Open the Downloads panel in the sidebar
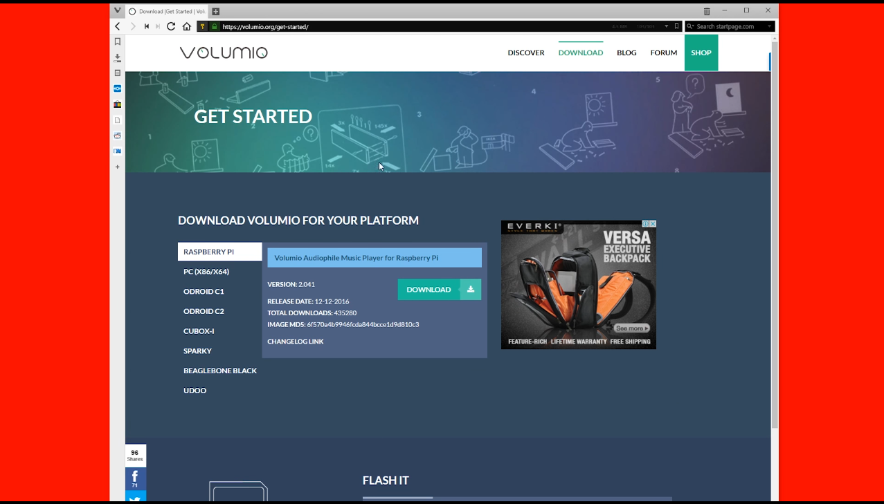884x504 pixels. pyautogui.click(x=118, y=58)
